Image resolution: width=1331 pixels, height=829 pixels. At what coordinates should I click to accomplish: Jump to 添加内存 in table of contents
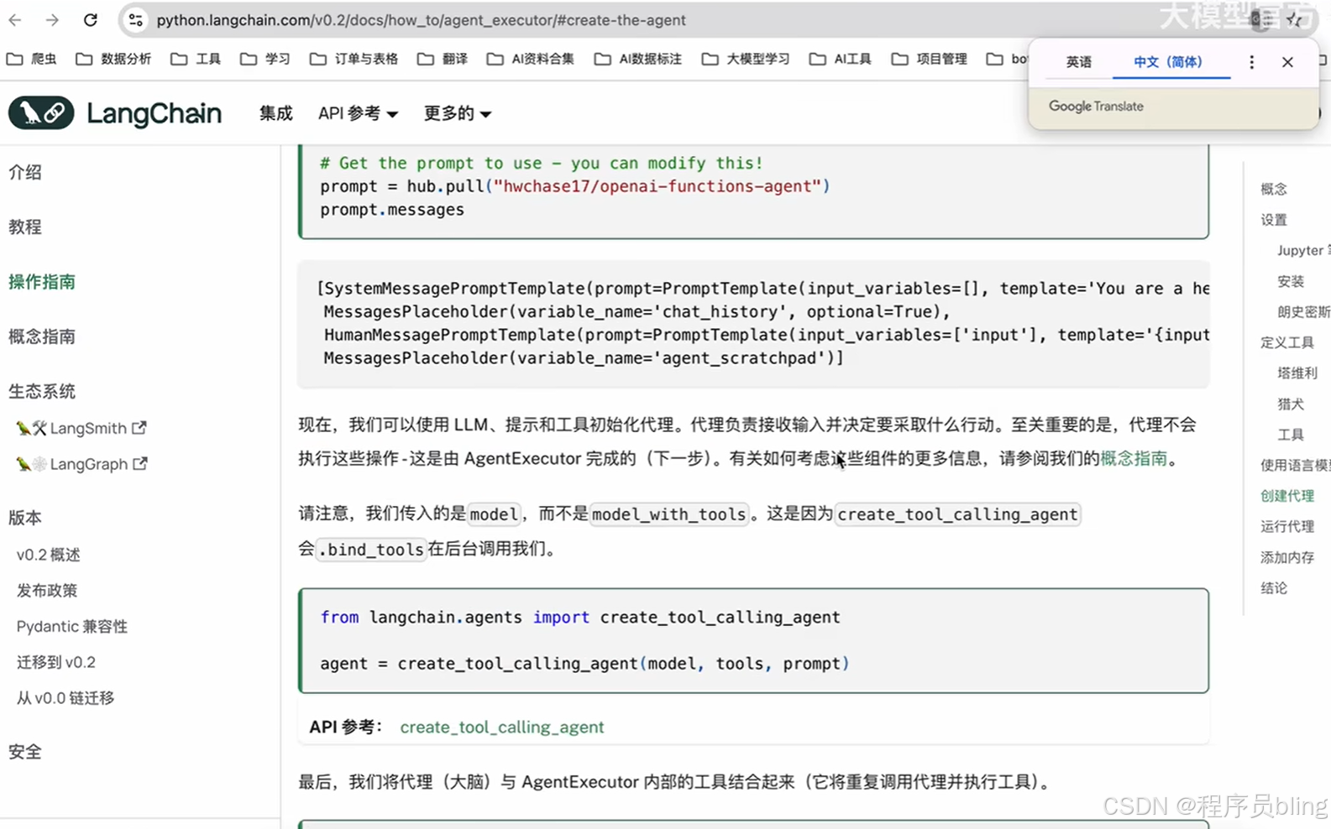pos(1287,557)
